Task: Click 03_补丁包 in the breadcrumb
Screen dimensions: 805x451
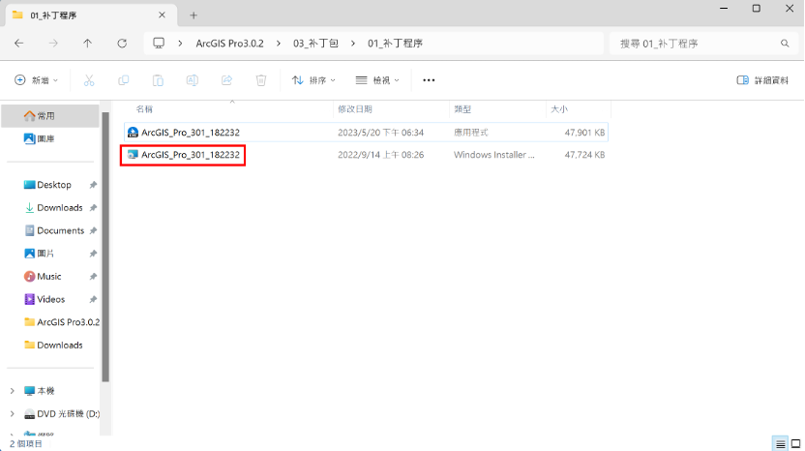Action: [x=315, y=44]
